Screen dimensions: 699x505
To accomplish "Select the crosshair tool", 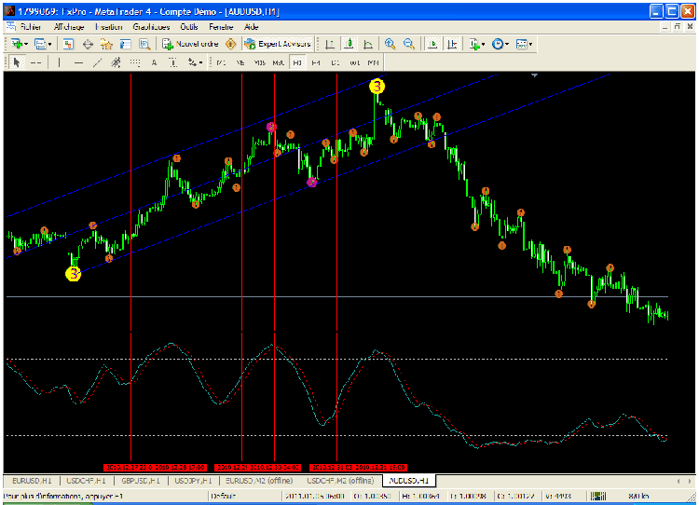I will click(35, 62).
